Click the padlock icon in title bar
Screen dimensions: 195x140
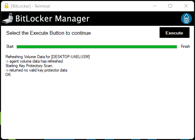coord(7,6)
